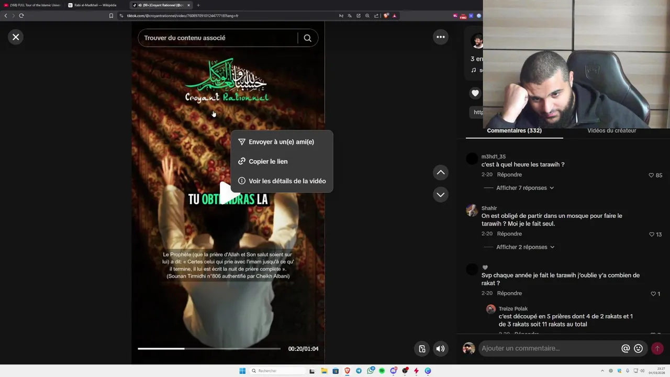Switch to Vidéos du créateur tab
The height and width of the screenshot is (377, 670).
click(x=611, y=130)
